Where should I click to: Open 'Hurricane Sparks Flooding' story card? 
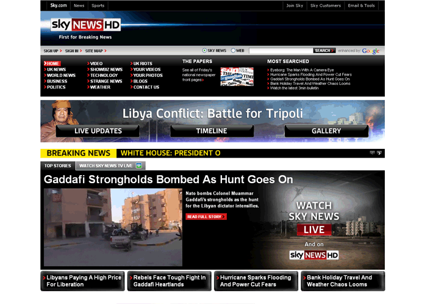pyautogui.click(x=256, y=281)
